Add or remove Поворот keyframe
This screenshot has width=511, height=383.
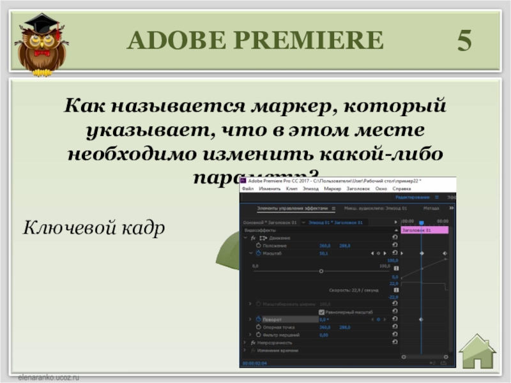pos(378,320)
